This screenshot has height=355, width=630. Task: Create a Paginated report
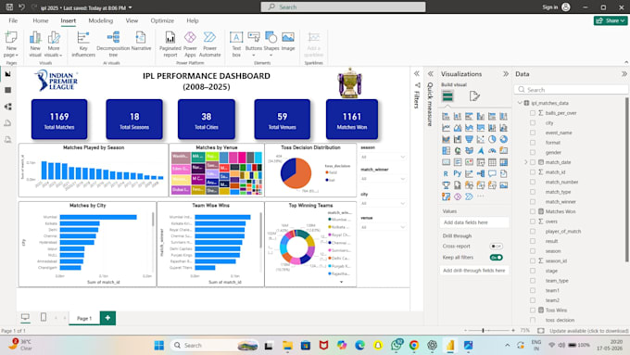click(170, 44)
